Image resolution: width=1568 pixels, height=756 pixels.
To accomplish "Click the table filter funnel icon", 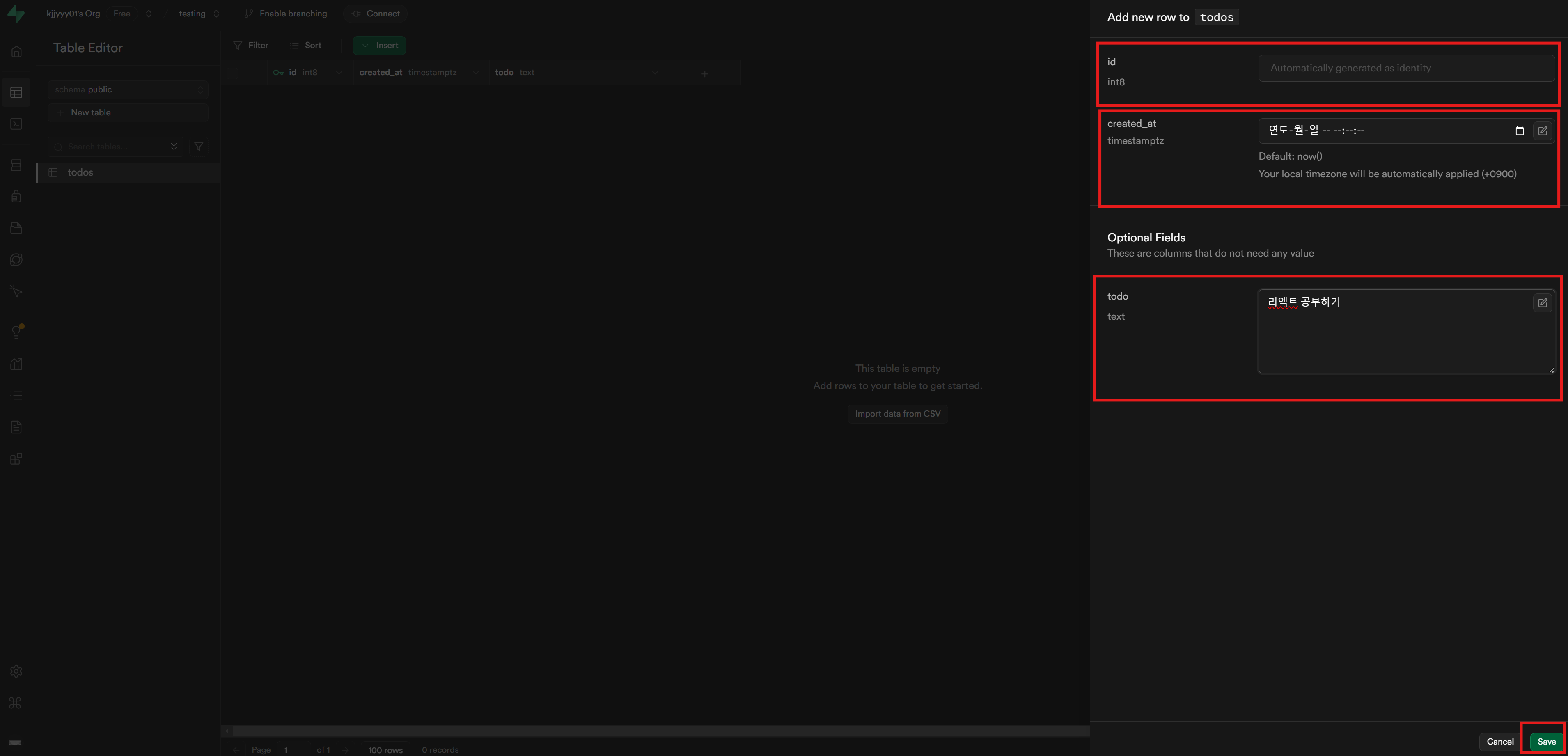I will (x=198, y=147).
